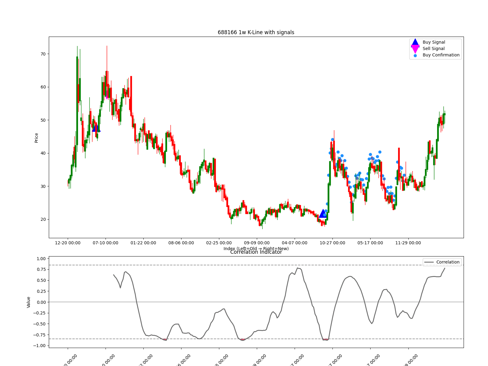Viewport: 488px width, 366px height.
Task: Click the 'Value' y-axis label
Action: pyautogui.click(x=29, y=302)
